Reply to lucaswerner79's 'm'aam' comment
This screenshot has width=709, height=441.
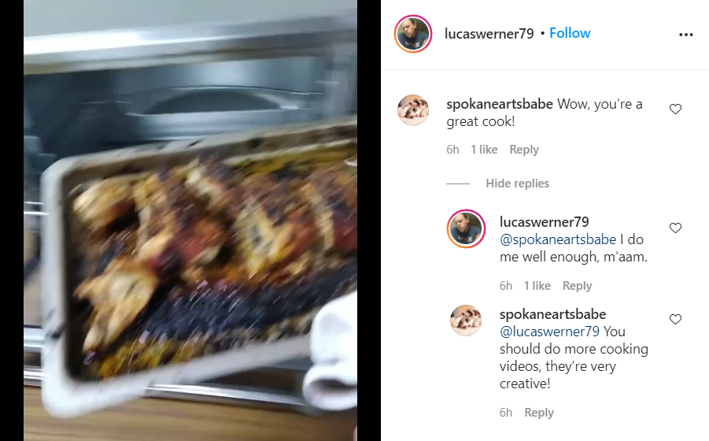(577, 286)
